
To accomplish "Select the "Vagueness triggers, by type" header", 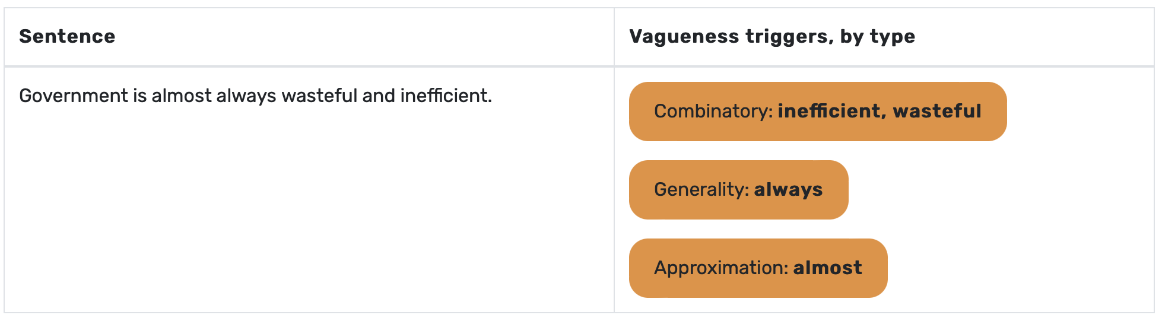I will 772,36.
